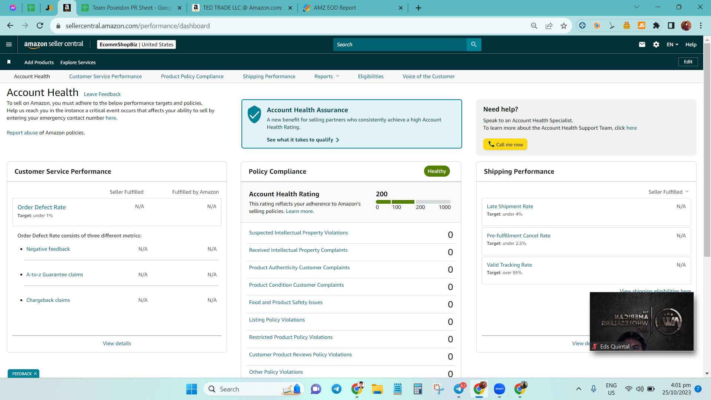Click the Leave Feedback link
Viewport: 711px width, 400px height.
102,94
